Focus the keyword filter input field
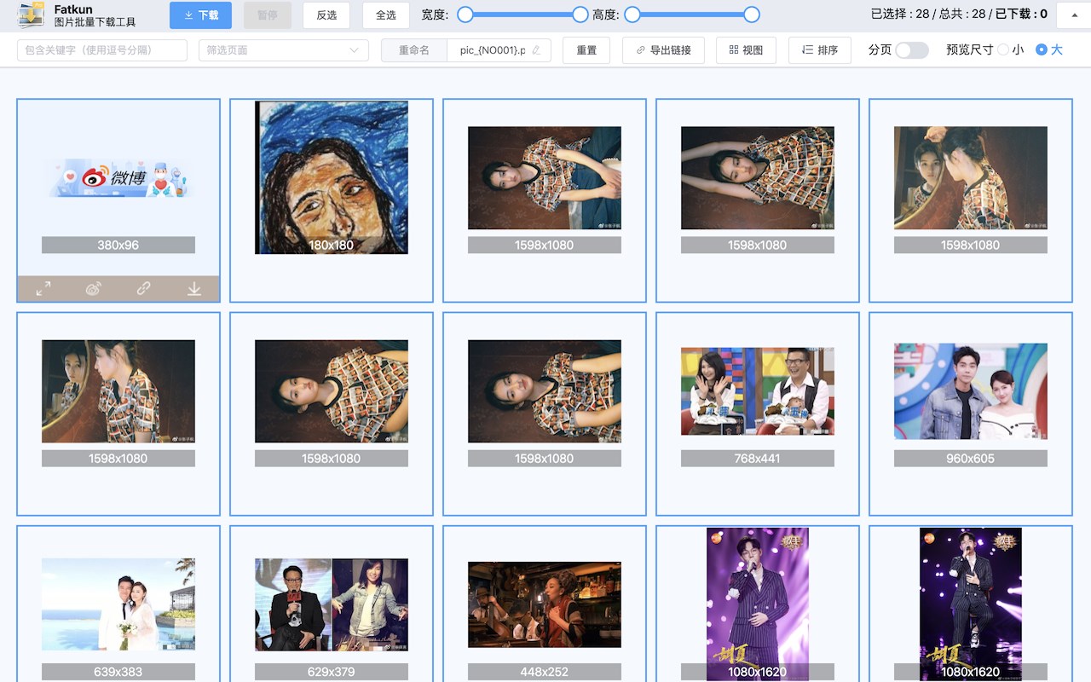Viewport: 1091px width, 682px height. pos(102,50)
